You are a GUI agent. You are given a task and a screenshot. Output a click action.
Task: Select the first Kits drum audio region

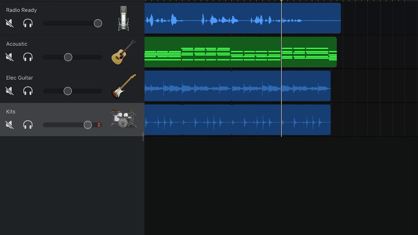pos(164,120)
